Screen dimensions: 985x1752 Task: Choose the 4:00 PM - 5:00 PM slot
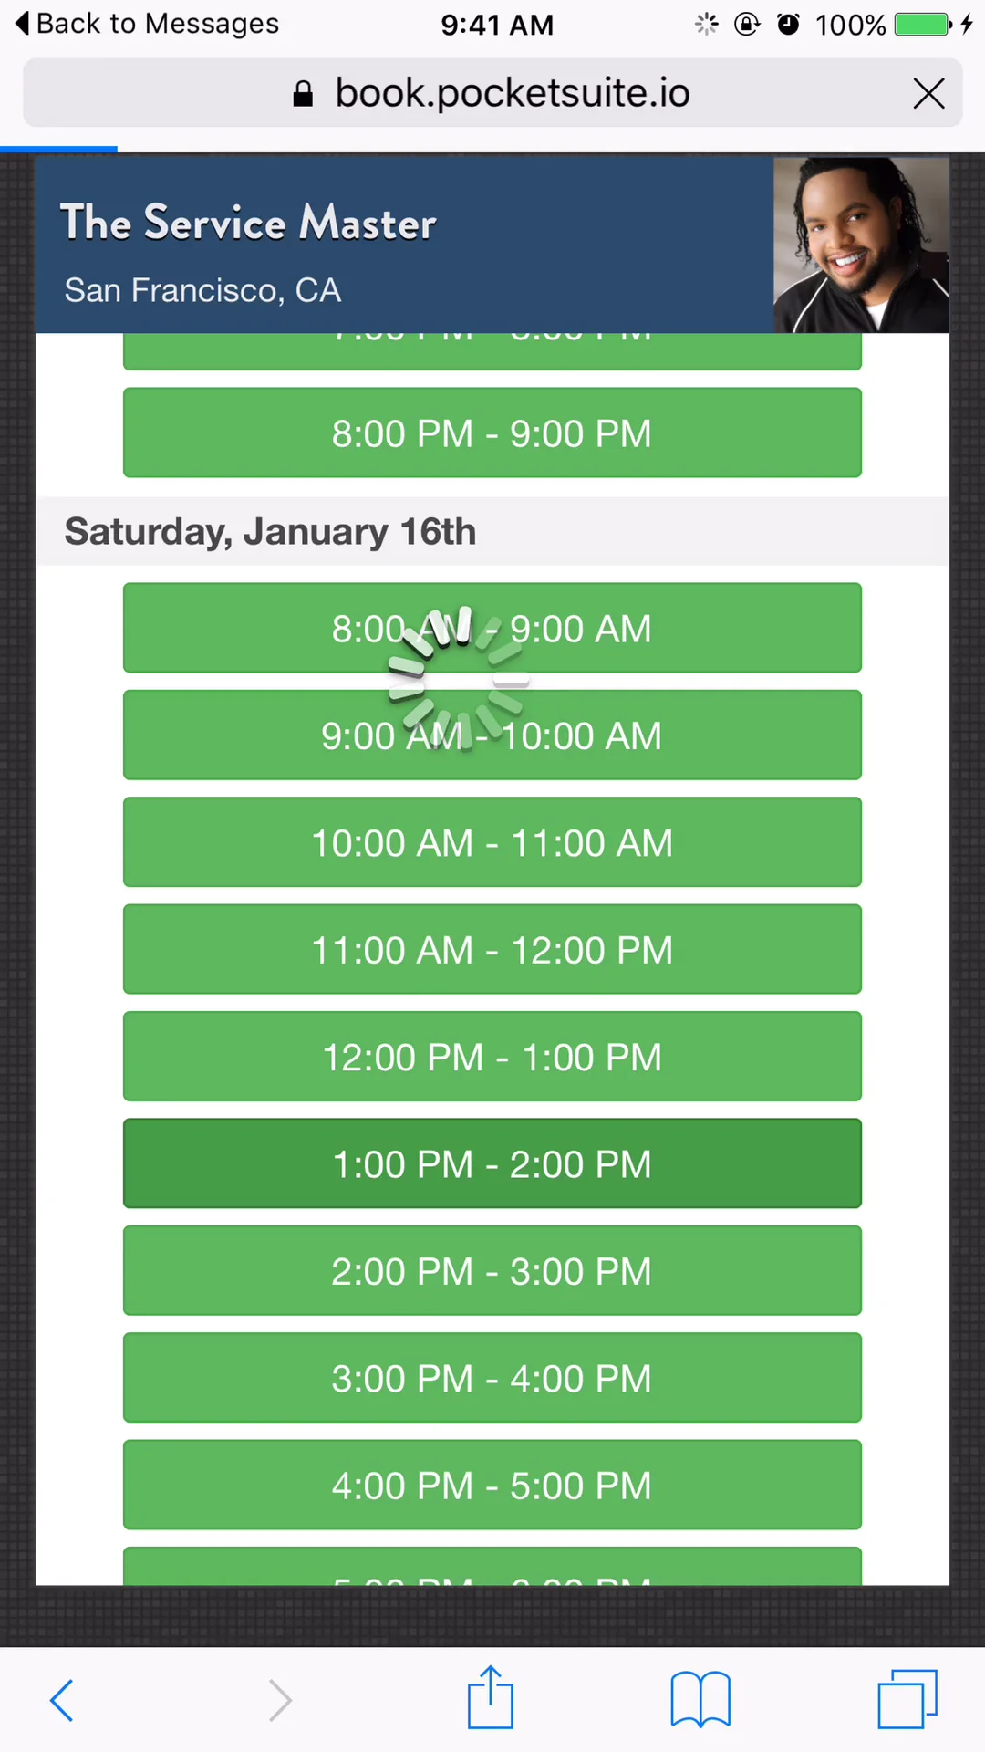493,1485
